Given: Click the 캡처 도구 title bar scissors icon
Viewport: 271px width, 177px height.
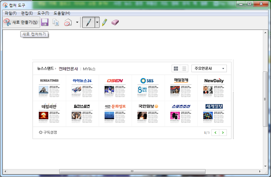Looking at the screenshot, I should (x=5, y=5).
